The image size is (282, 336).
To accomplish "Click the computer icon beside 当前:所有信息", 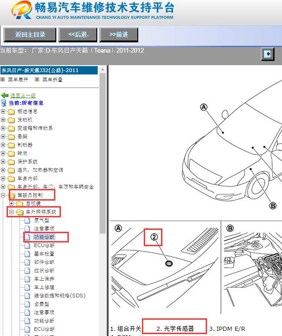I will click(4, 103).
